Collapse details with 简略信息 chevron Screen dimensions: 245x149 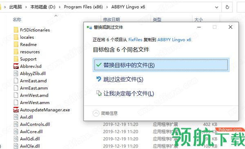(96, 113)
